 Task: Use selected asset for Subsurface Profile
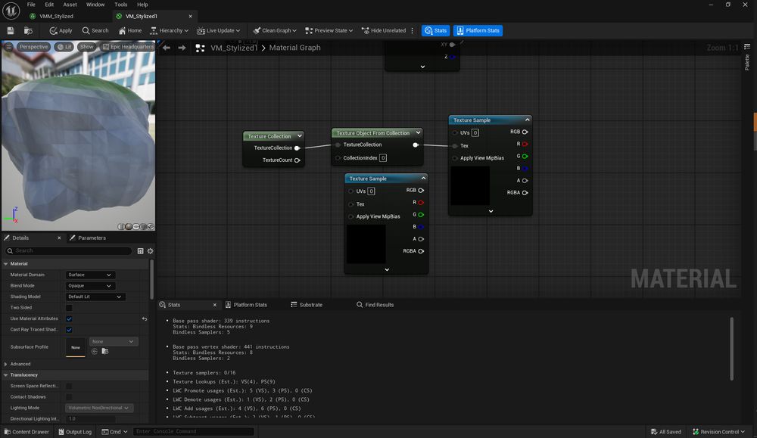pos(95,351)
